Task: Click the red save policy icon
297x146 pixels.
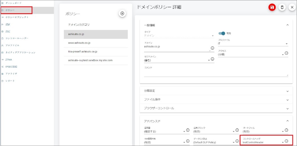Action: [x=272, y=8]
